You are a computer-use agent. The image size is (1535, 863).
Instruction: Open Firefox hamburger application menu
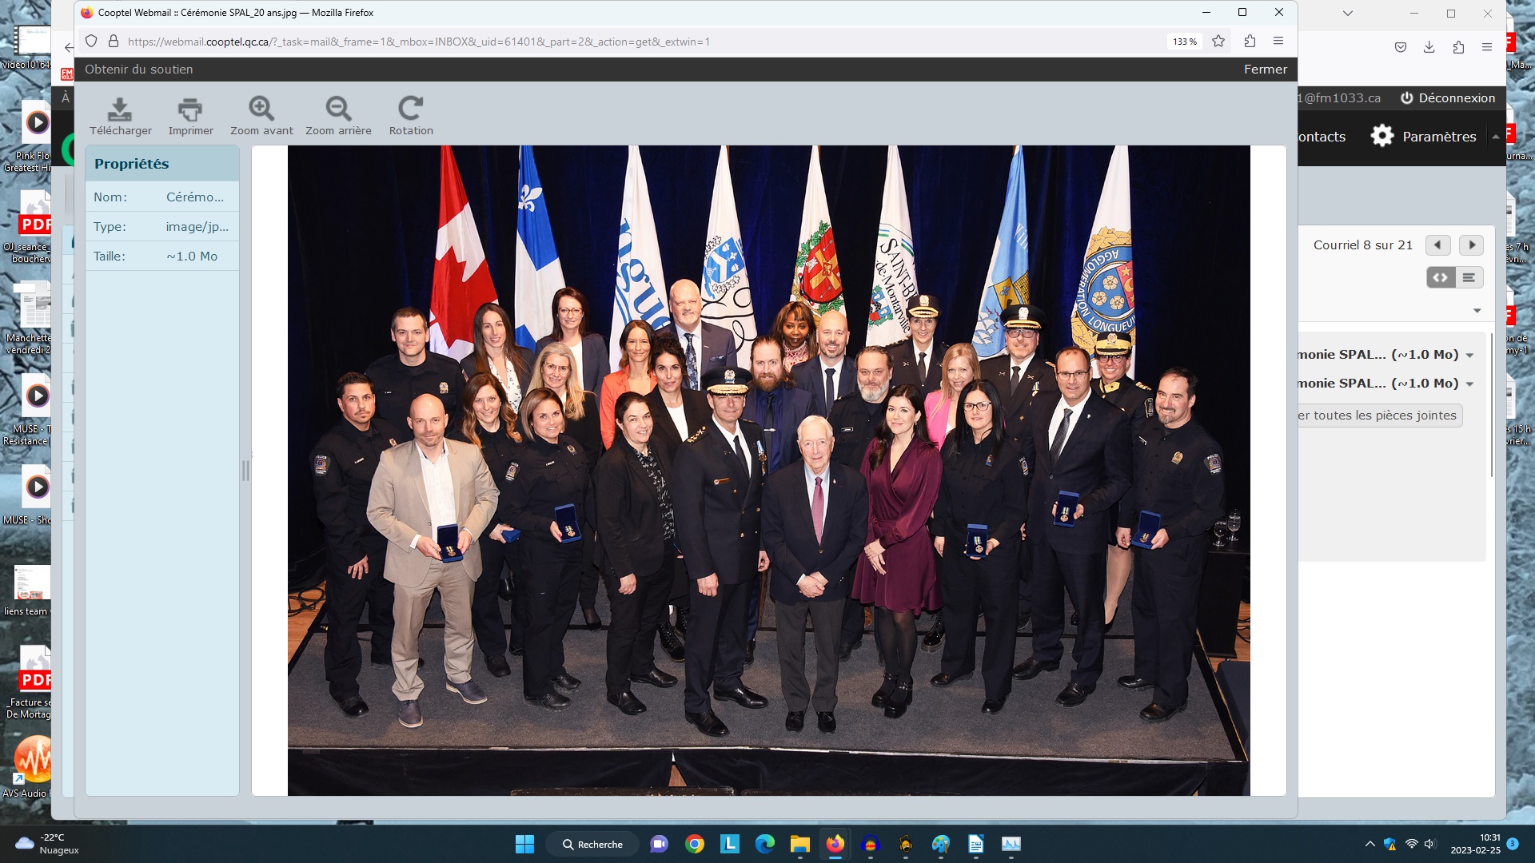[1278, 42]
